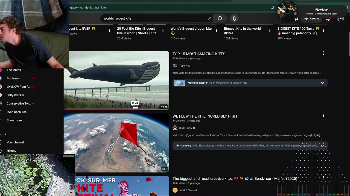Open options for the 'gest kite EVER' short
The image size is (350, 196).
(x=109, y=30)
